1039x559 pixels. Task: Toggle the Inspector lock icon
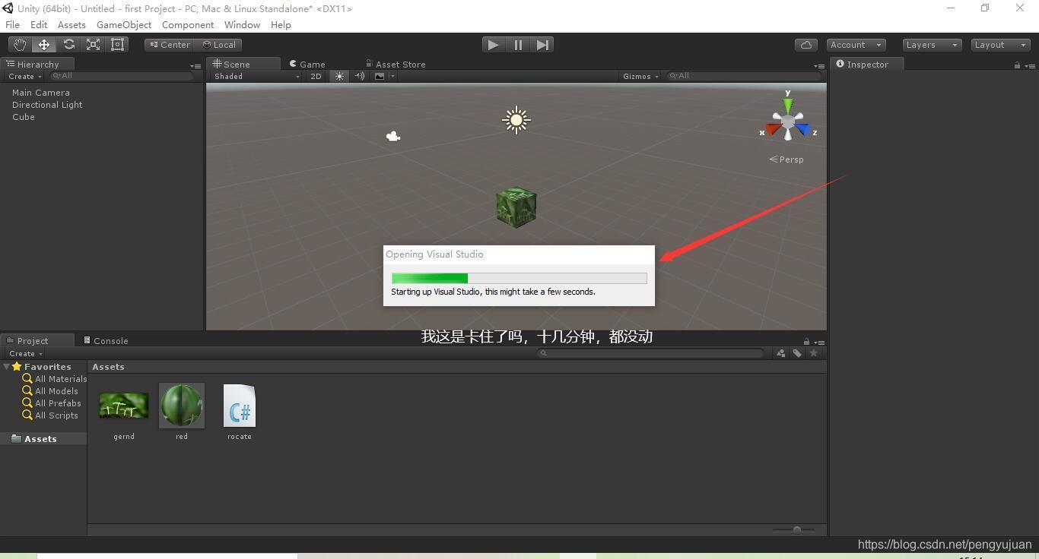pyautogui.click(x=1017, y=65)
